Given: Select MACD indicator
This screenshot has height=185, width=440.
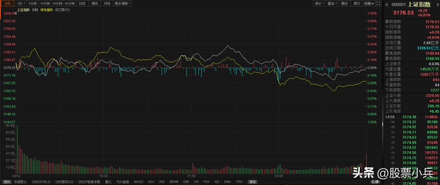Looking at the screenshot, I should (139, 182).
